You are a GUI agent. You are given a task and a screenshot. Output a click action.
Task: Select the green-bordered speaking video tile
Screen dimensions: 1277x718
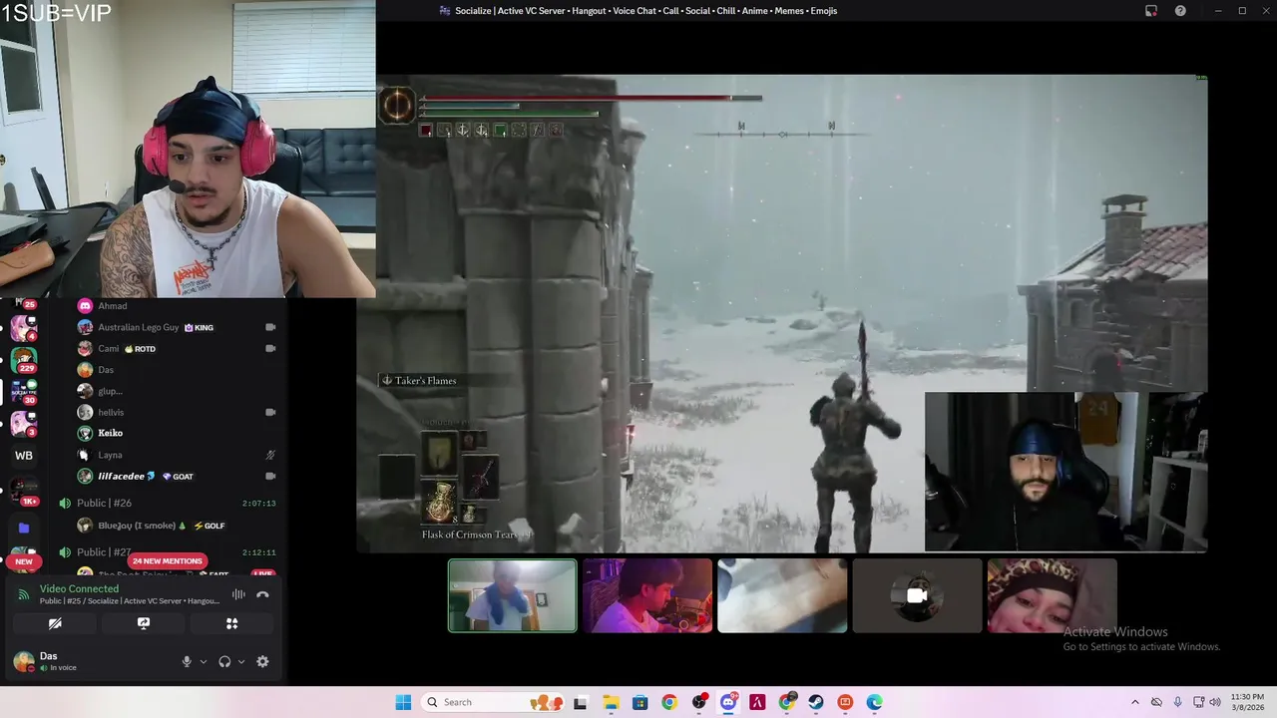[x=512, y=595]
